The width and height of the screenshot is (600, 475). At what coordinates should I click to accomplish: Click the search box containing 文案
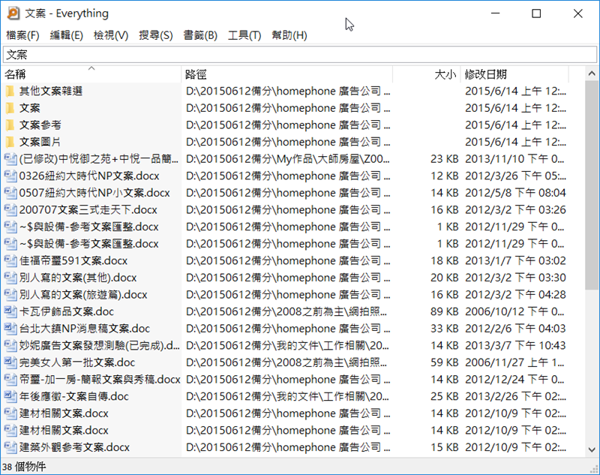(x=299, y=55)
